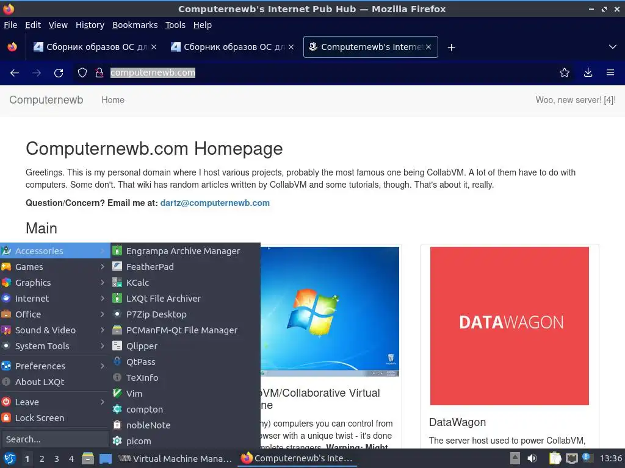Viewport: 625px width, 468px height.
Task: Click the DataWagon logo thumbnail
Action: point(510,326)
